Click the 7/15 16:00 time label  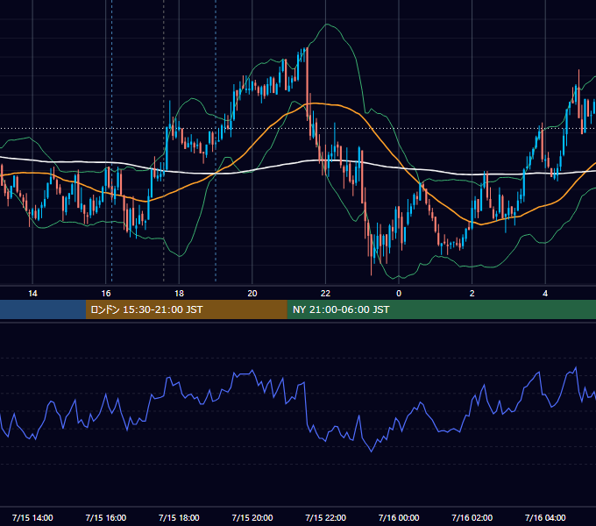tap(106, 517)
